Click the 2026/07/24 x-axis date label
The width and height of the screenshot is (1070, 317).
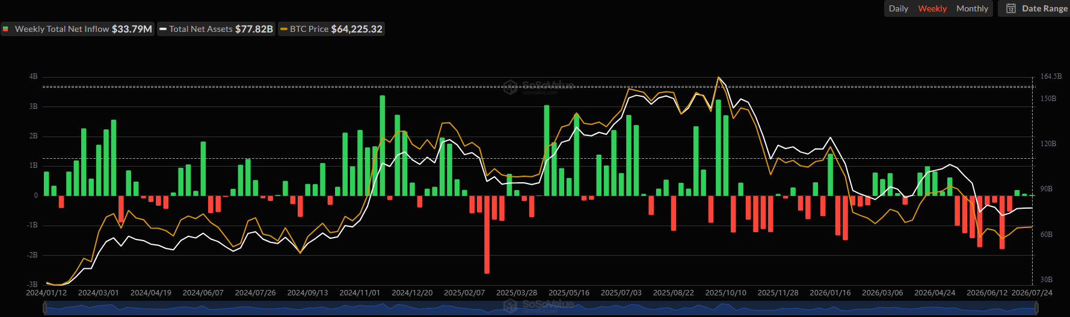click(1032, 293)
